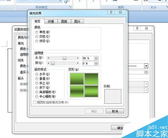Click right arrow of 到 transparency slider

pyautogui.click(x=78, y=63)
